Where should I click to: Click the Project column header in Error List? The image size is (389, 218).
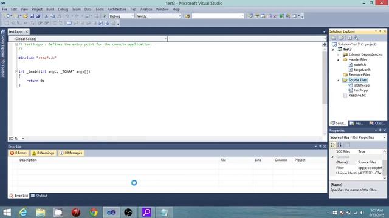click(300, 160)
